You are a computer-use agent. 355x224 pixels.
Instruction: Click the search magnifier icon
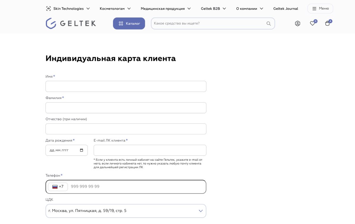point(269,23)
